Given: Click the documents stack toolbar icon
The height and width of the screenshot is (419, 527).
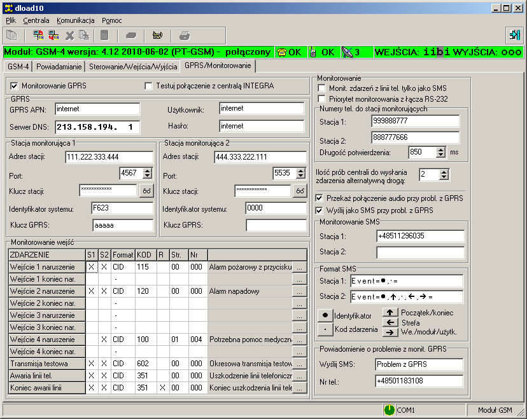Looking at the screenshot, I should [x=11, y=35].
